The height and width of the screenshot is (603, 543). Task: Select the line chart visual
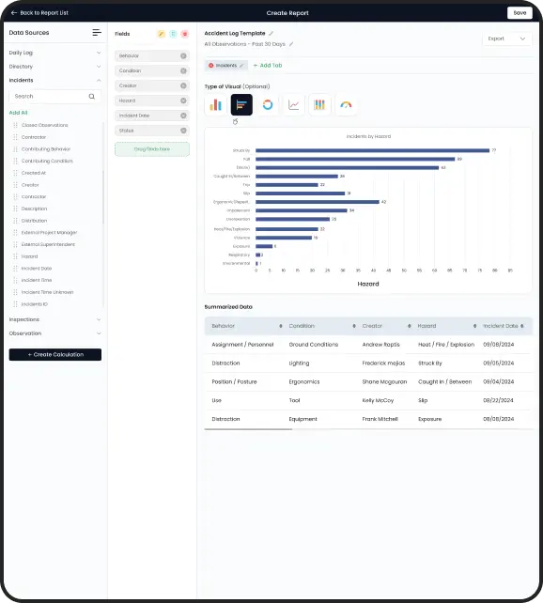[x=294, y=104]
